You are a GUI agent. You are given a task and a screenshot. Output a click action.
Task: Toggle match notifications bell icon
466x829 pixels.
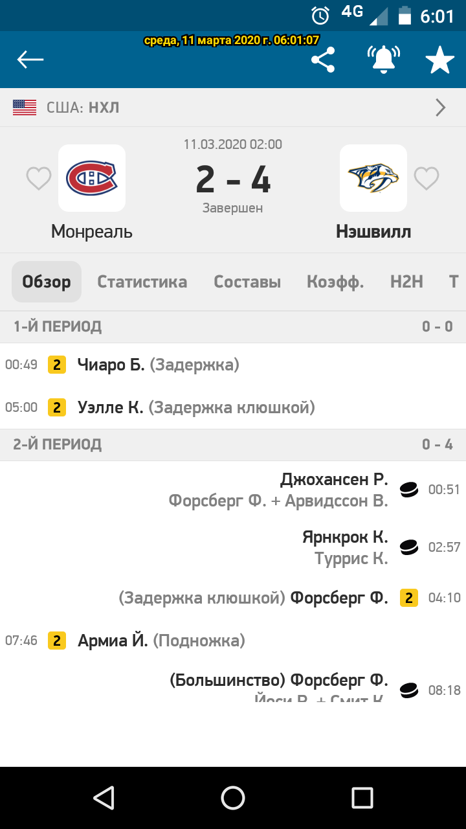click(383, 60)
